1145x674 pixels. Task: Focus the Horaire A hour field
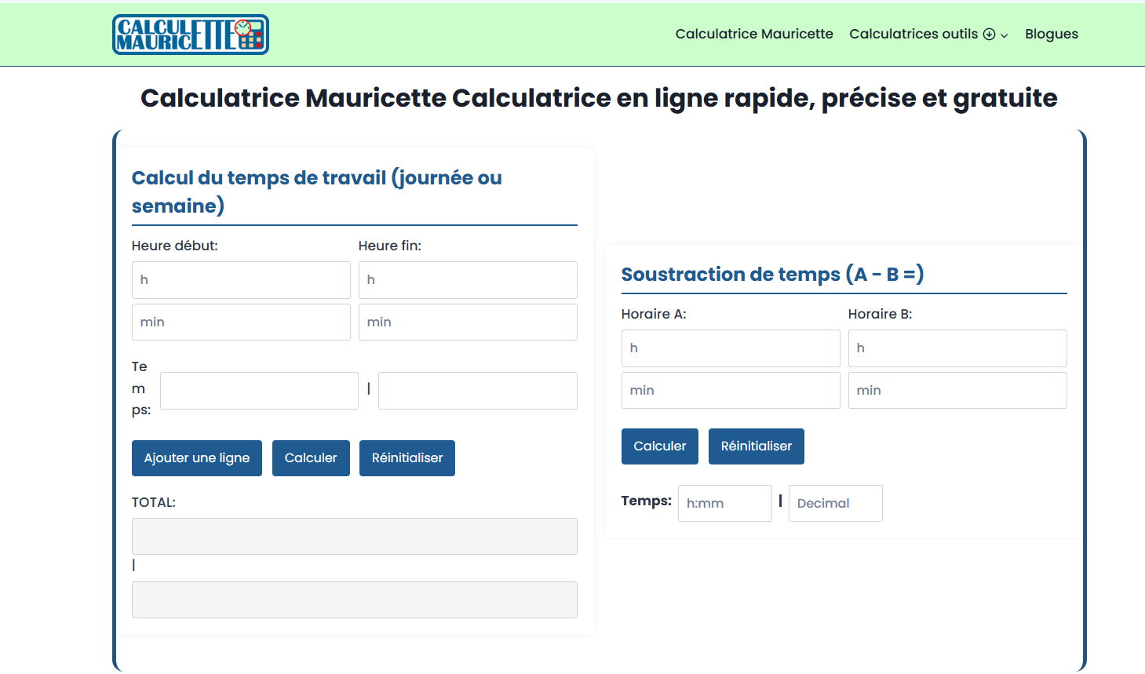tap(730, 348)
